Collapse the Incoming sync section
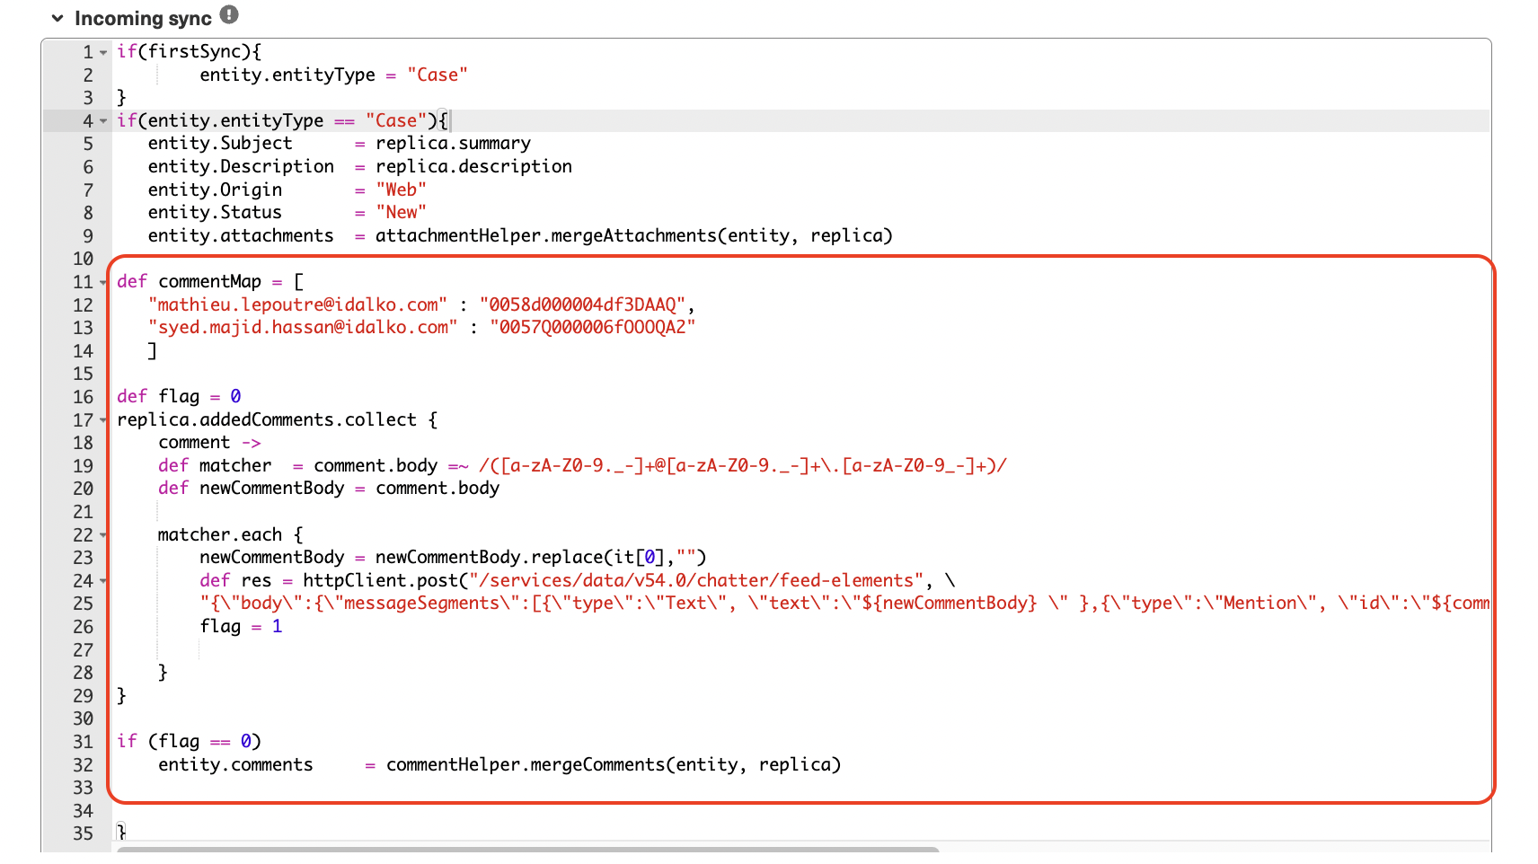The image size is (1538, 864). tap(57, 17)
